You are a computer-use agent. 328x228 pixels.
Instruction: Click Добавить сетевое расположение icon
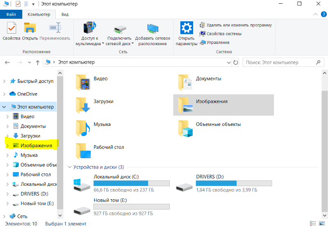(x=153, y=29)
